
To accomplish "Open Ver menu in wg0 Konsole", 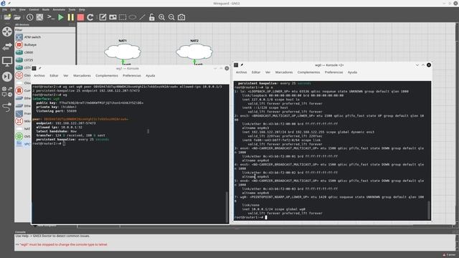I will (268, 72).
